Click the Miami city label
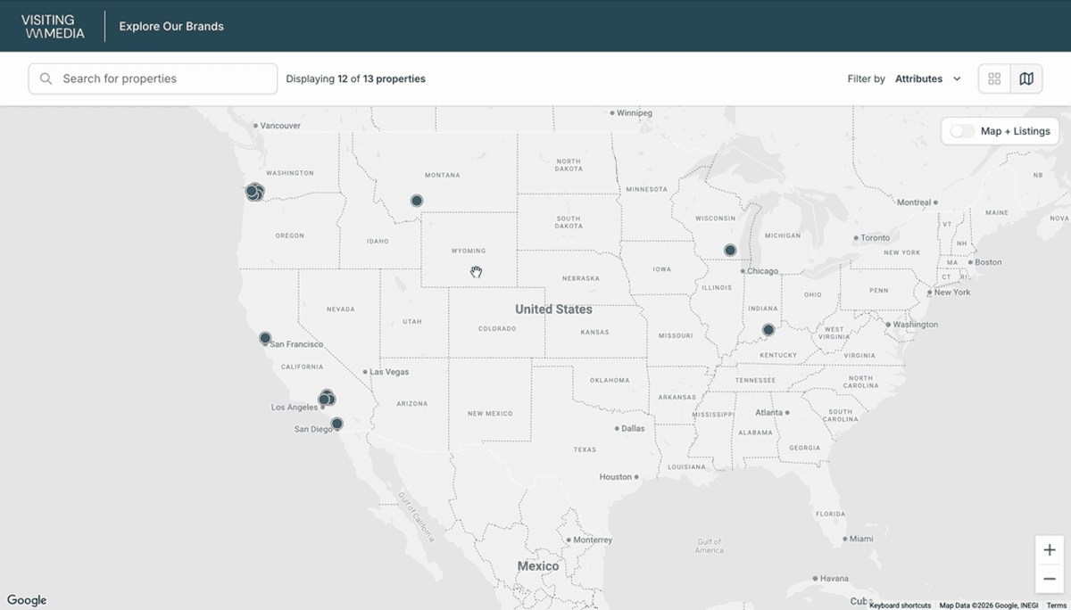Viewport: 1071px width, 610px height. (x=861, y=539)
